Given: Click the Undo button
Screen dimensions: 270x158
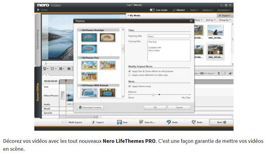Looking at the screenshot, I should tap(172, 122).
